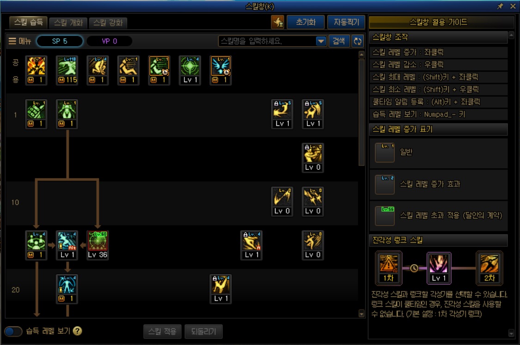The width and height of the screenshot is (520, 345).
Task: Select the Lv115 green skill in common row
Action: pyautogui.click(x=67, y=70)
